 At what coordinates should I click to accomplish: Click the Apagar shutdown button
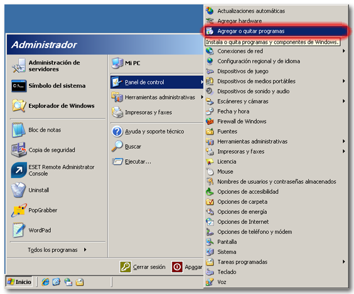[186, 267]
